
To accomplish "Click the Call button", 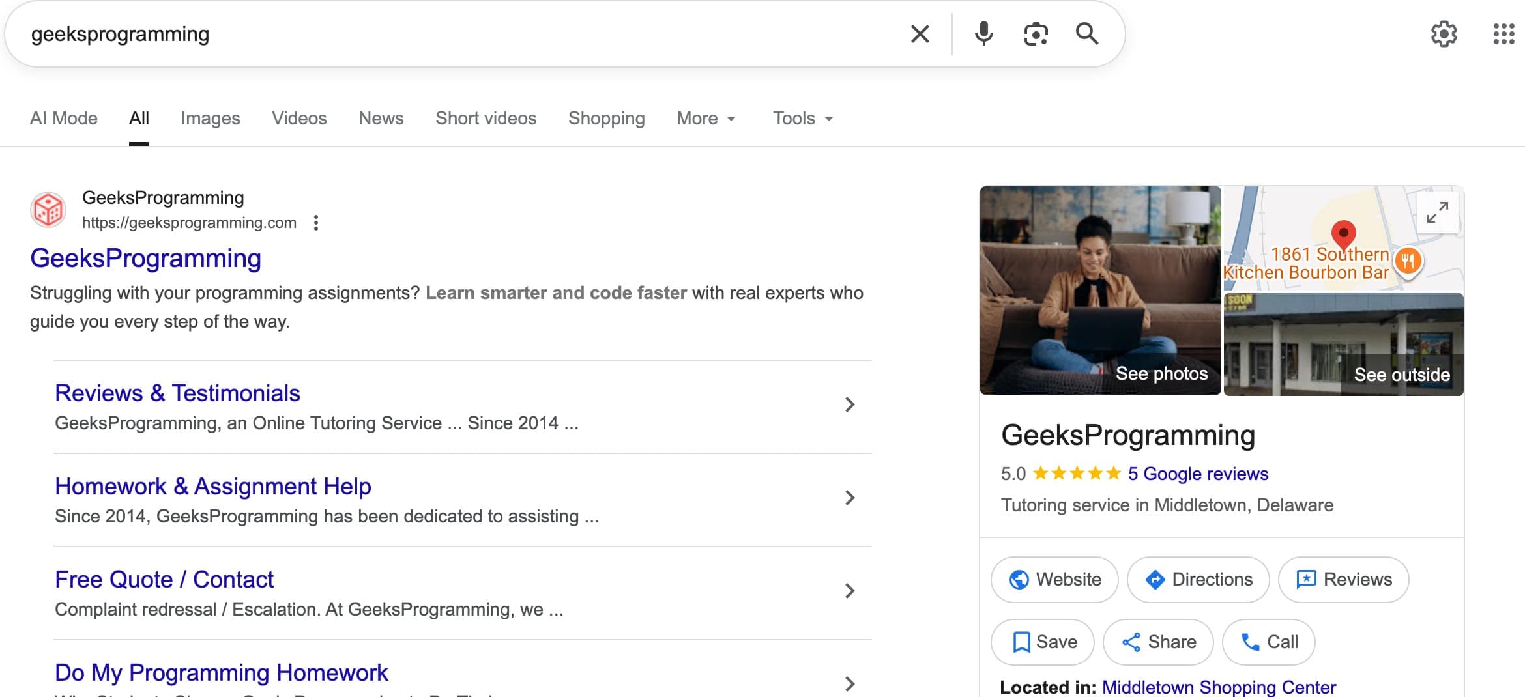I will pyautogui.click(x=1268, y=642).
